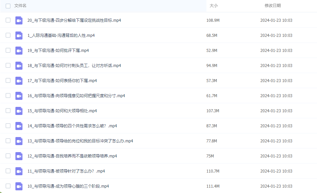Open 1_人际沟通基础-沟通背后的人性.mp4 file name
The width and height of the screenshot is (317, 193).
pyautogui.click(x=61, y=36)
